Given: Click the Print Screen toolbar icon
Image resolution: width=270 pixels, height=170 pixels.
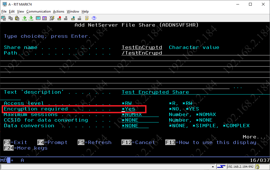Looking at the screenshot, I should point(3,18).
